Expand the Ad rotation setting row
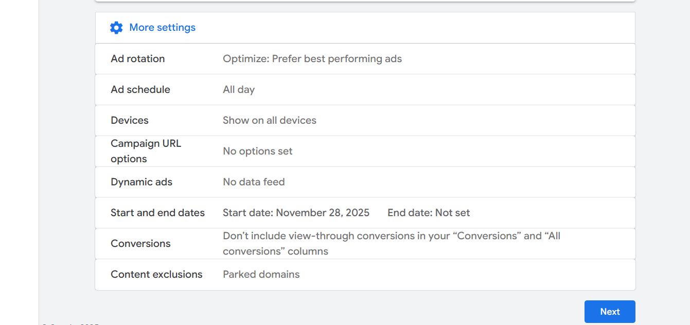Screen dimensions: 690x325 tap(138, 59)
